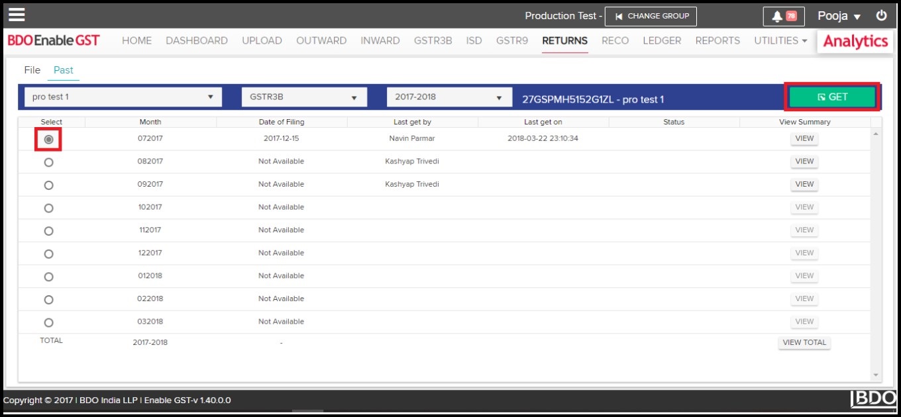Open the Analytics panel
Viewport: 901px width, 417px height.
pyautogui.click(x=855, y=41)
